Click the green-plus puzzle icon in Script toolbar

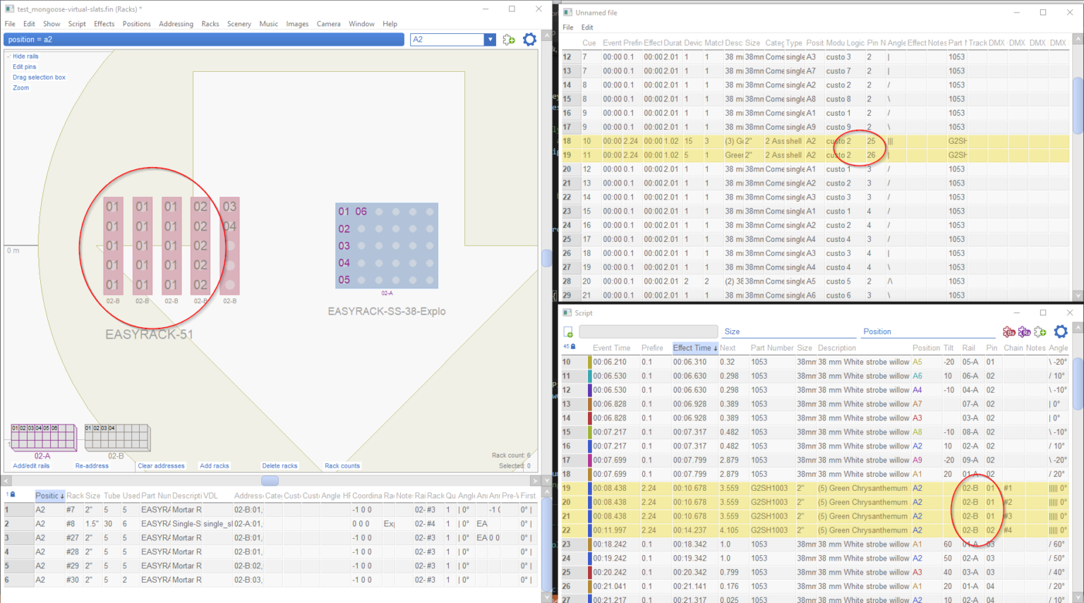[1040, 331]
